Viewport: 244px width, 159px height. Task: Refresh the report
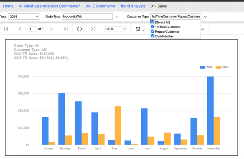click(x=79, y=29)
